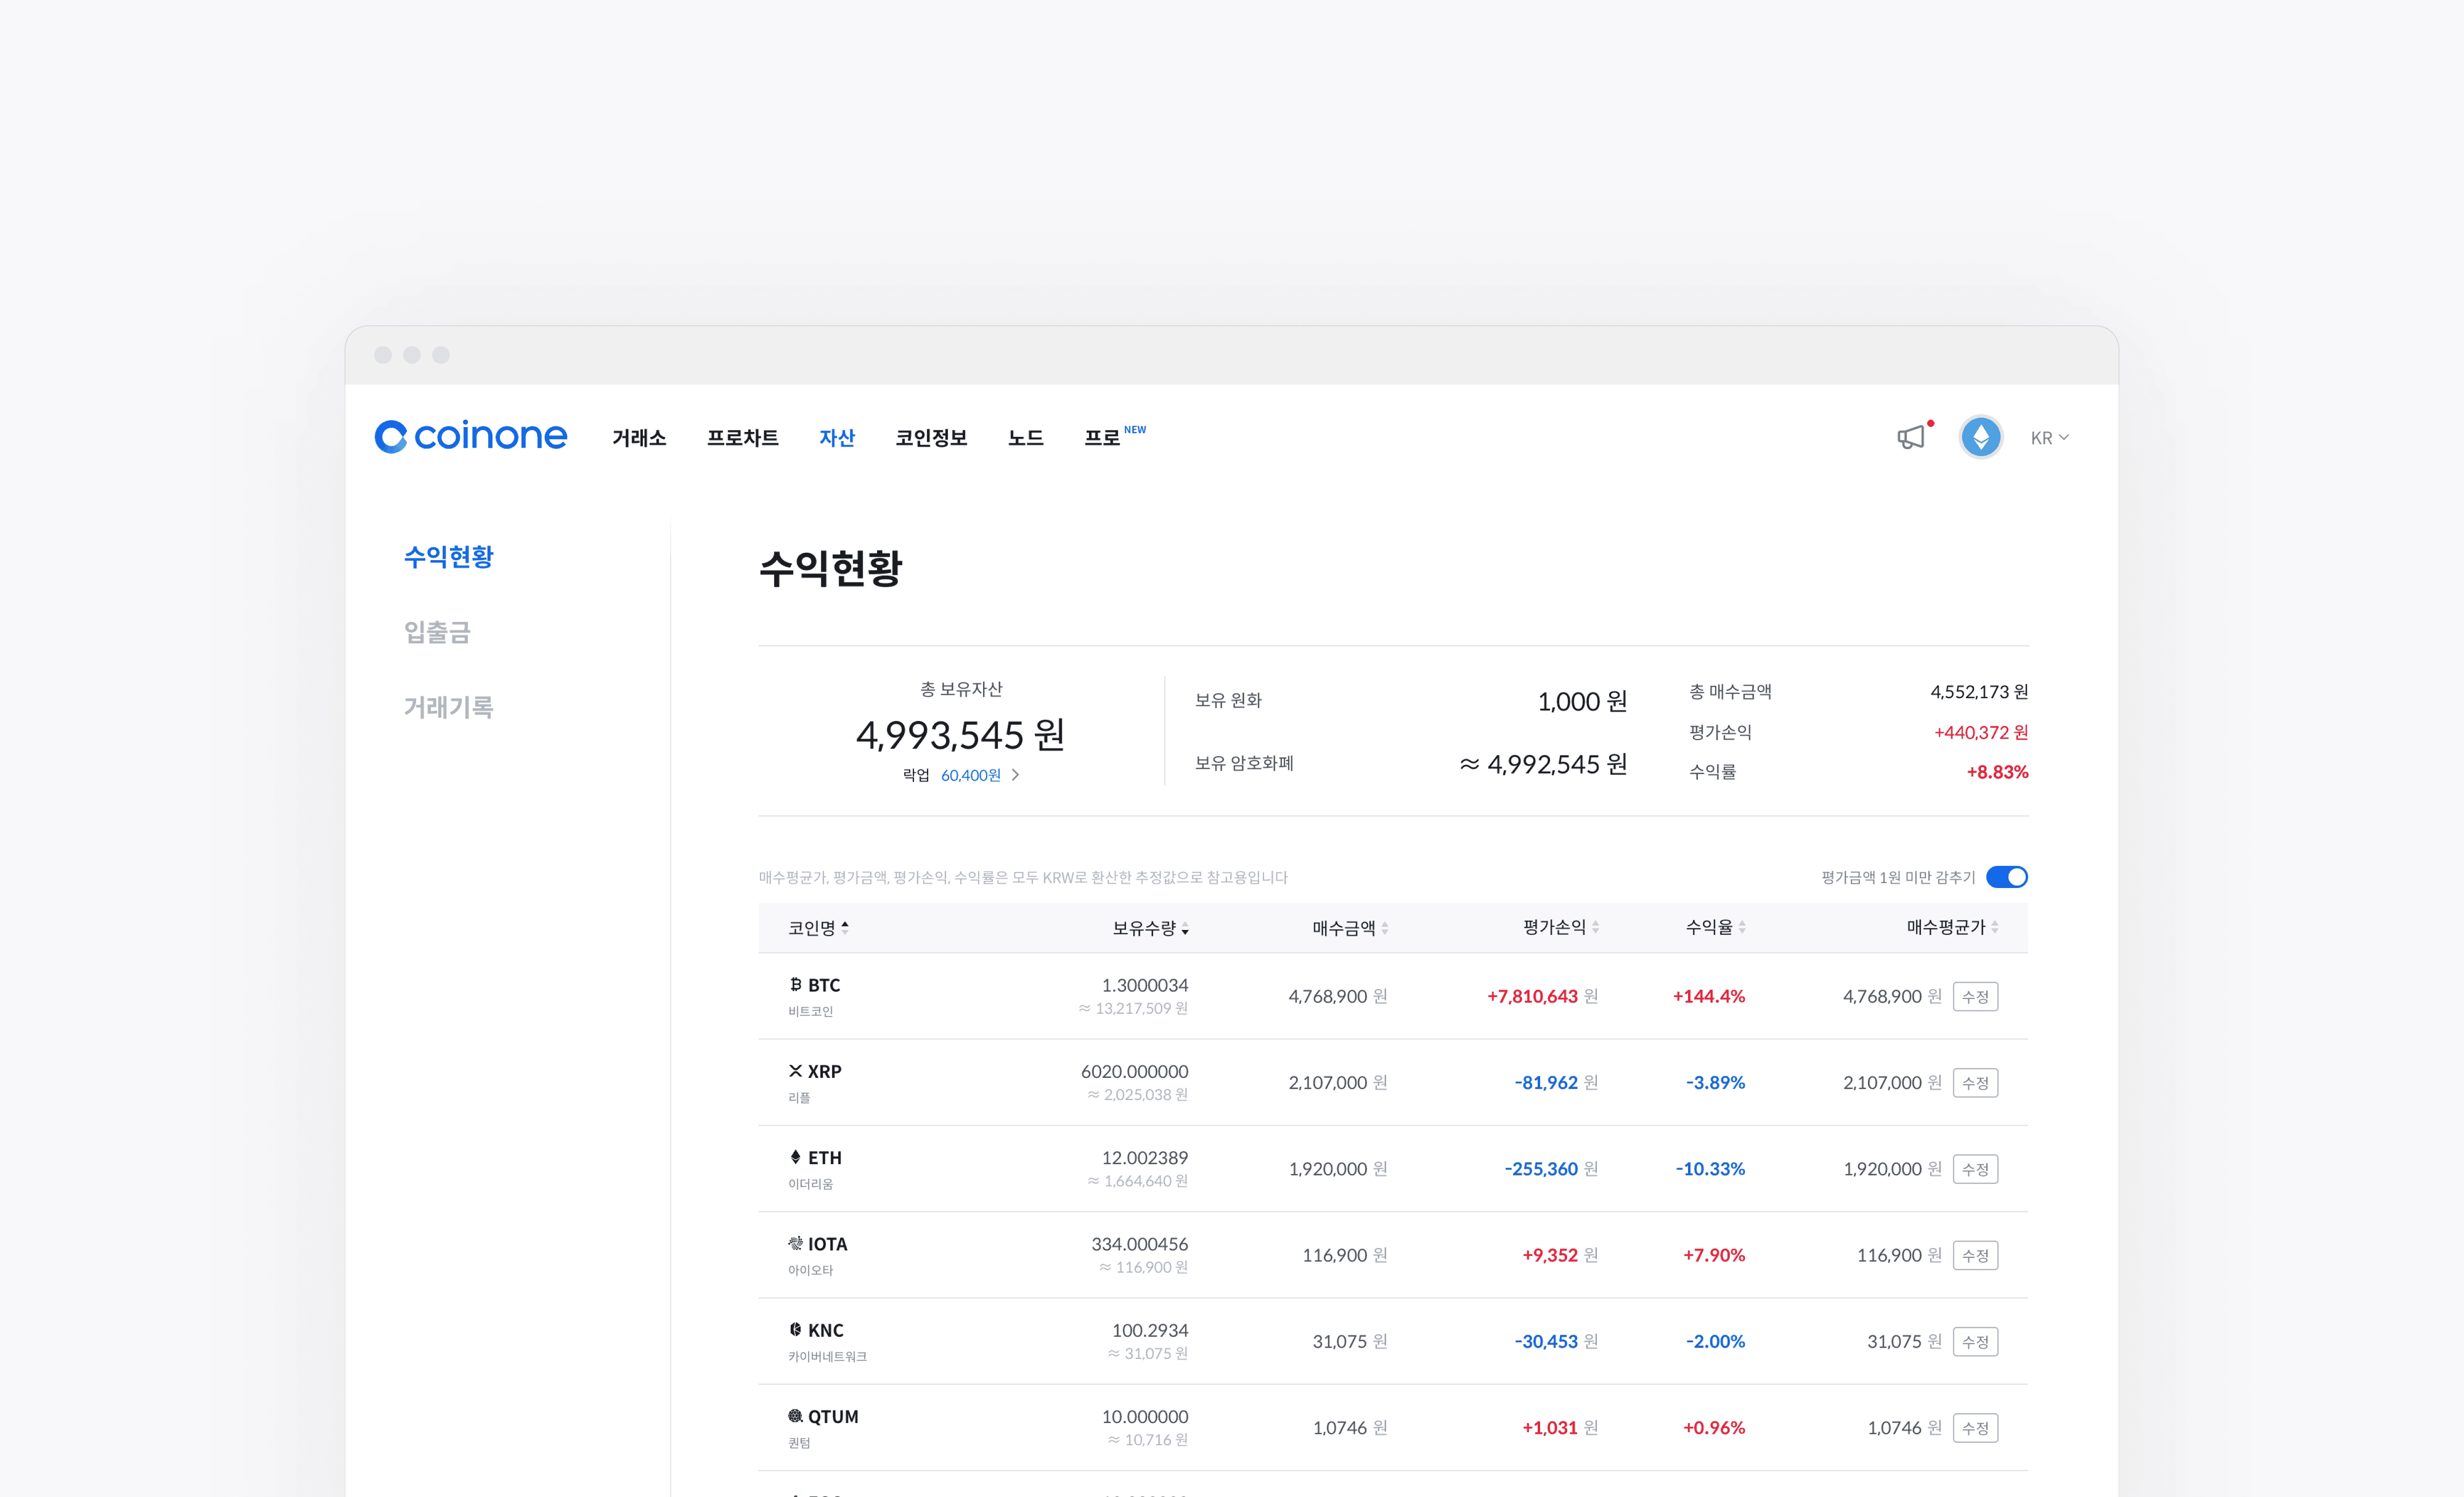Click 수정 button in the IOTA row
This screenshot has width=2464, height=1497.
pyautogui.click(x=1975, y=1256)
